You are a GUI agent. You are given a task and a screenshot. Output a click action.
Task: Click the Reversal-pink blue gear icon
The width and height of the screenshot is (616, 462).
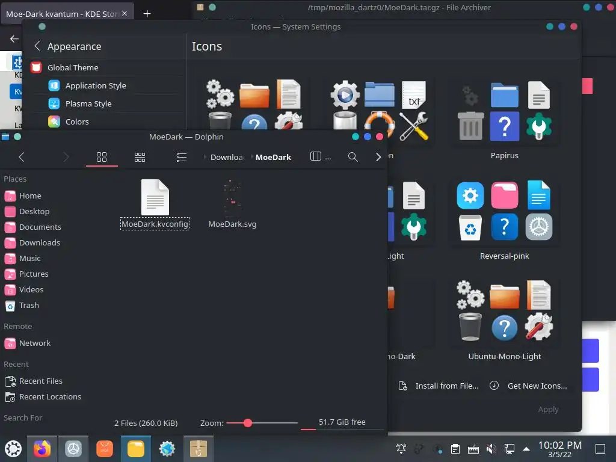tap(470, 196)
